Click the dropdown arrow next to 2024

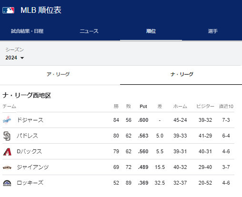coord(22,58)
